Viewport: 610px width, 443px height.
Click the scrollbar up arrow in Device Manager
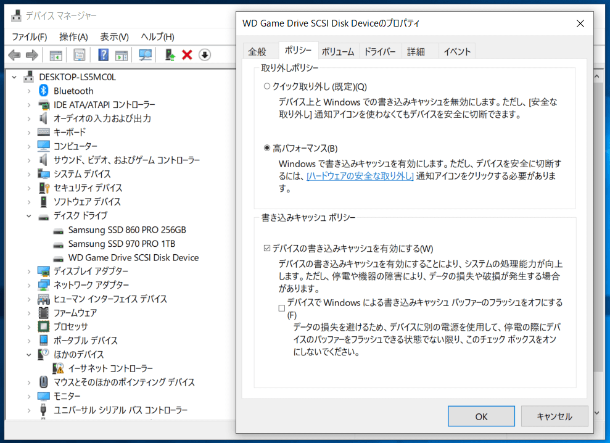597,77
